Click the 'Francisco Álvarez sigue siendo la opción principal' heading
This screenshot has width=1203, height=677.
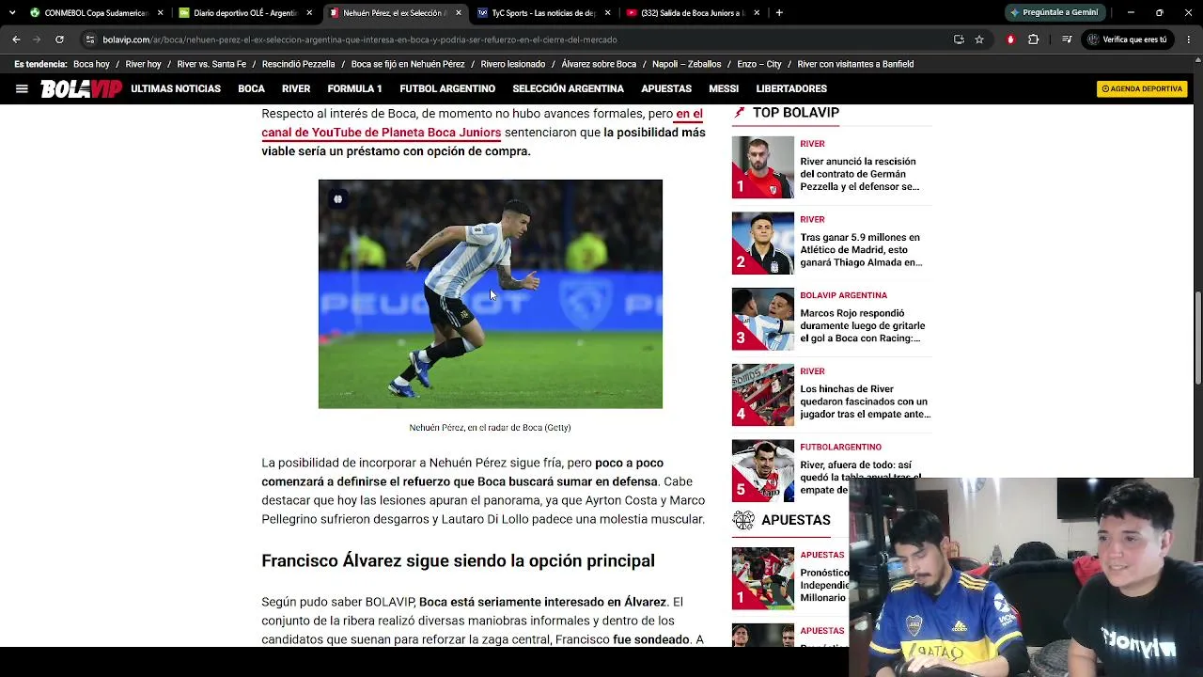click(458, 560)
